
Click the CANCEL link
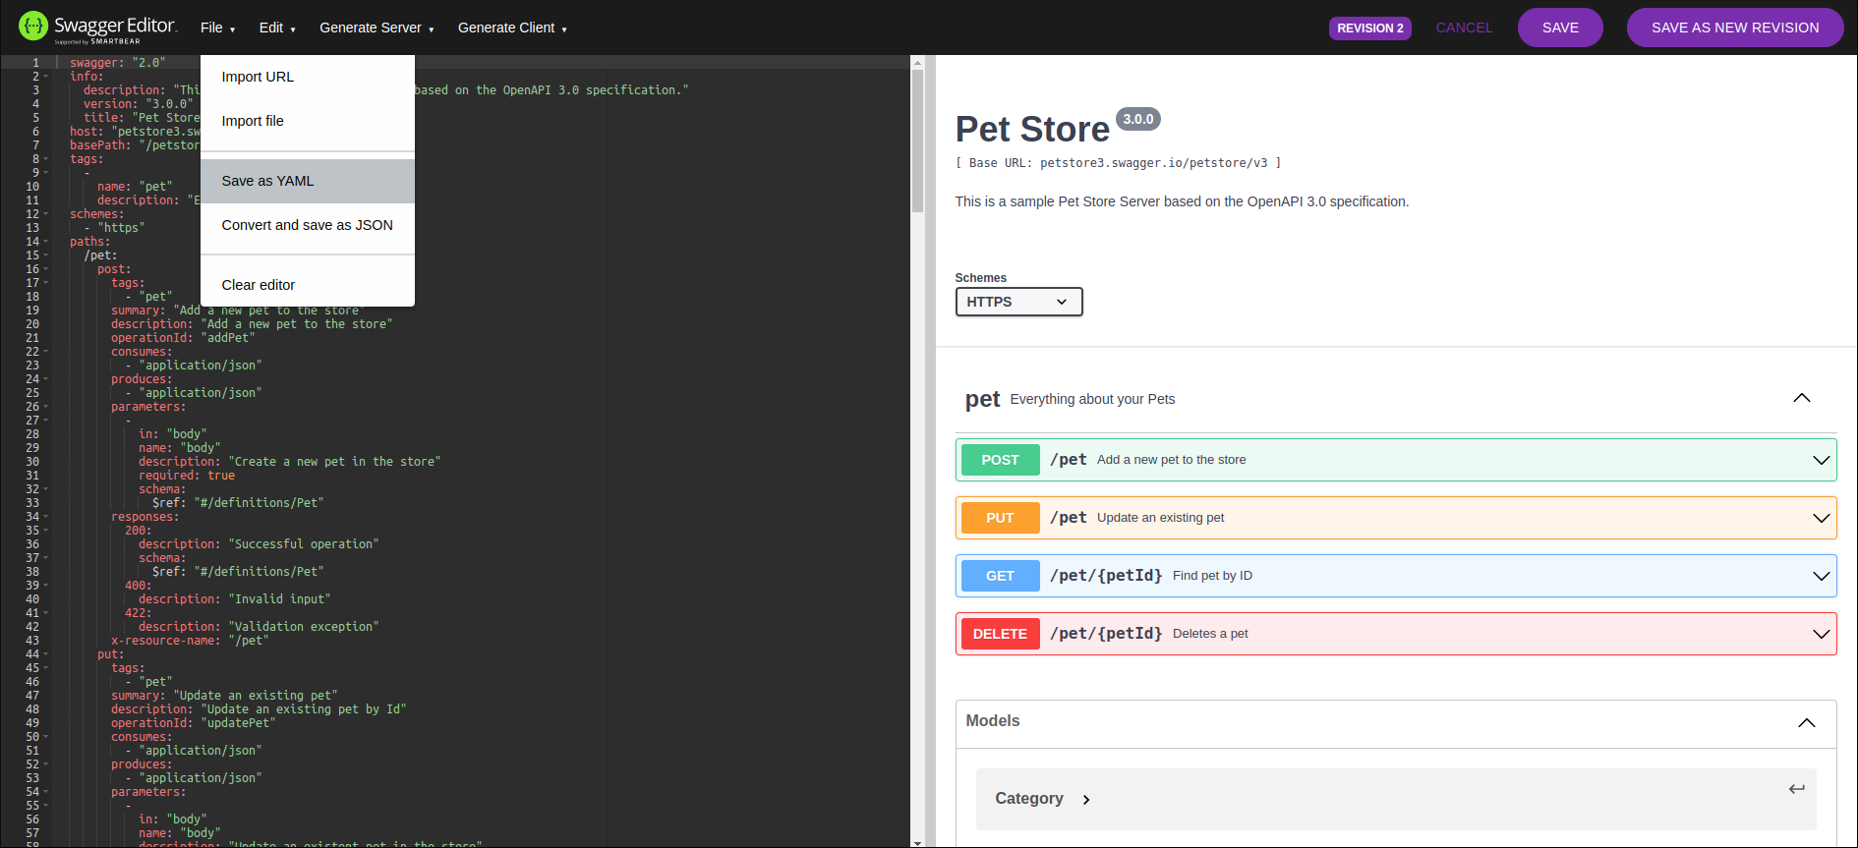1463,28
